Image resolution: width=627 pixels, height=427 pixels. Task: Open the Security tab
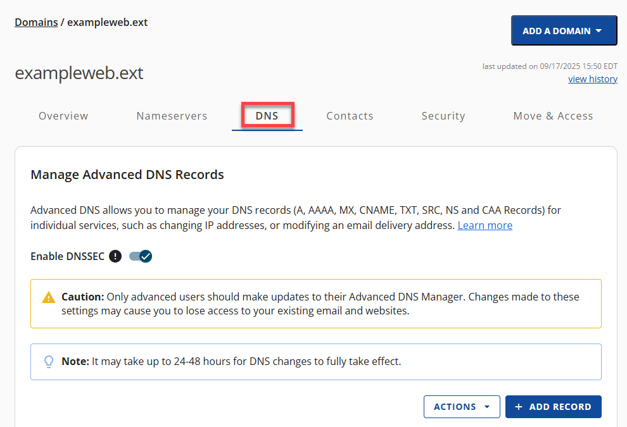pyautogui.click(x=443, y=116)
